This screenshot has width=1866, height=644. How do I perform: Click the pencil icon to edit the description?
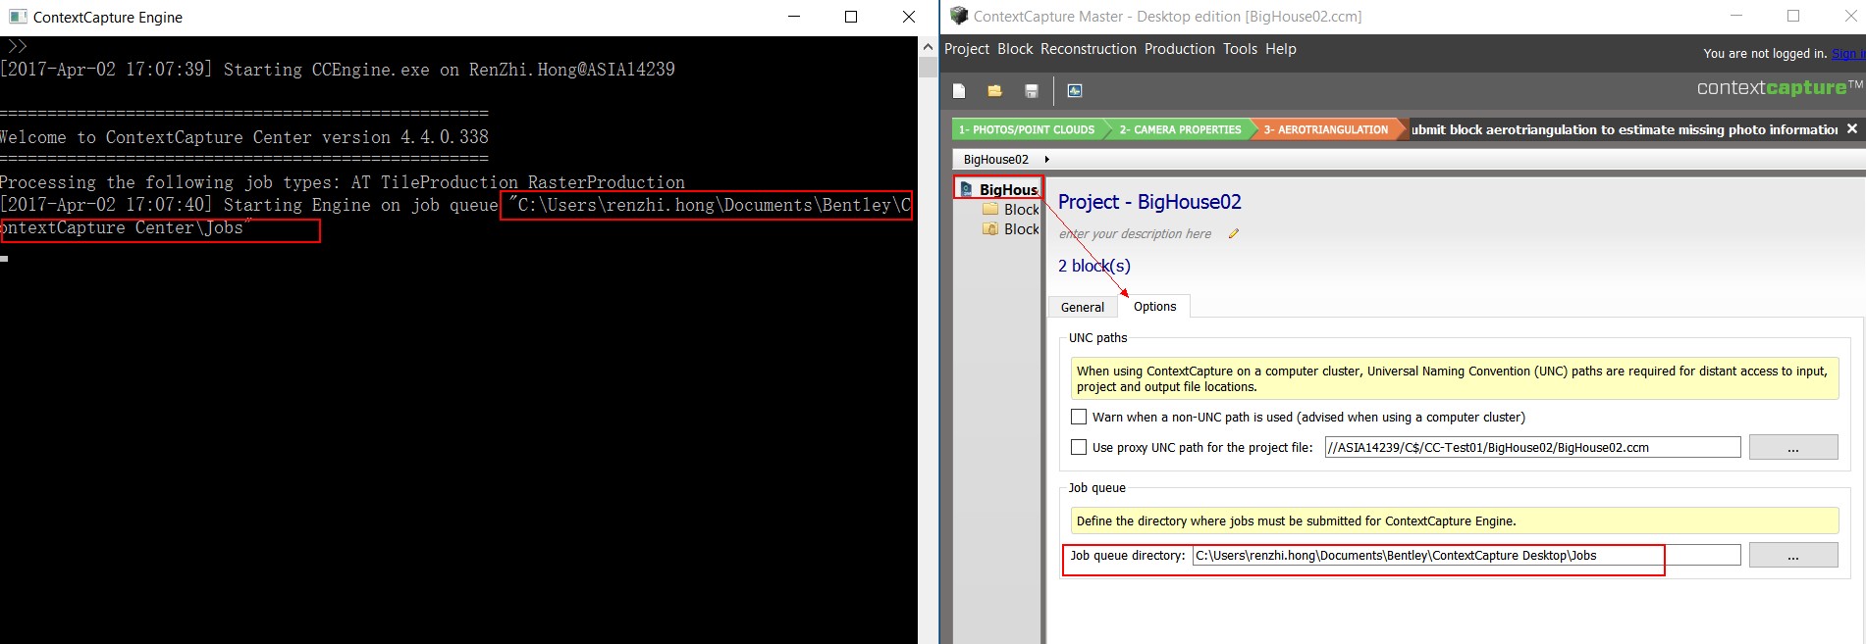tap(1234, 233)
